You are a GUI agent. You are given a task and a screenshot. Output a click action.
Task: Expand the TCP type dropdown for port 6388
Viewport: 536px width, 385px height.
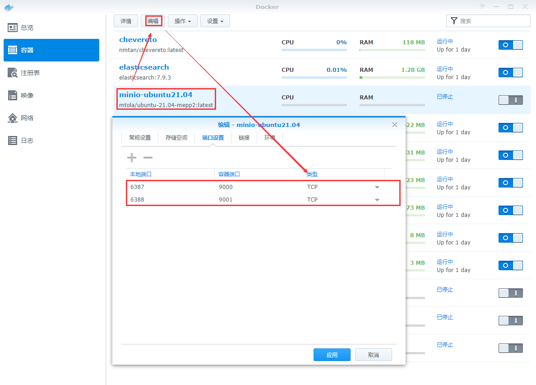[377, 200]
